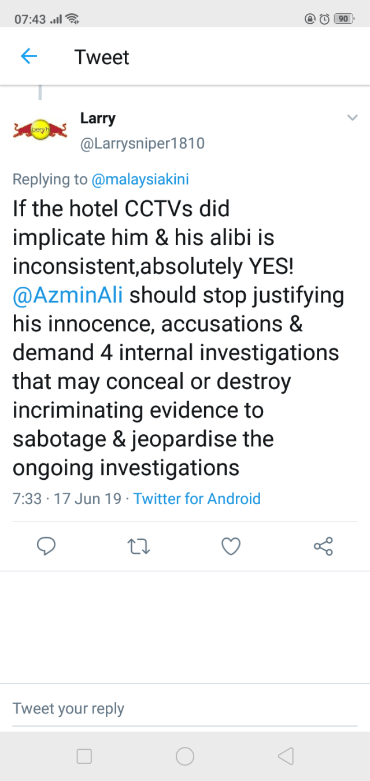Tap the alarm clock status icon

pyautogui.click(x=325, y=18)
